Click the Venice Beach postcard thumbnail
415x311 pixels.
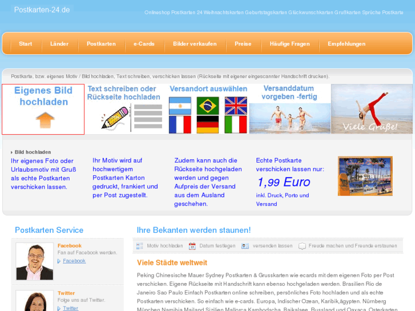tap(365, 176)
